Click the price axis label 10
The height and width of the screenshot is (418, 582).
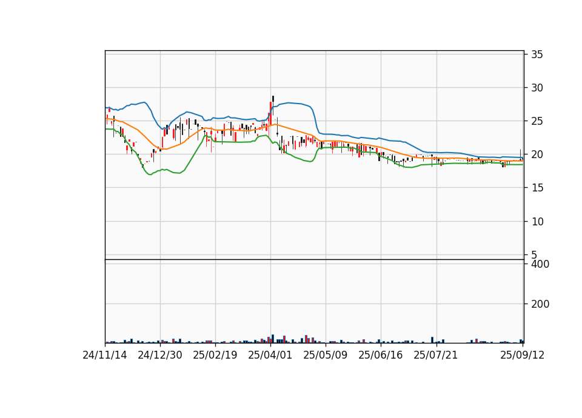coord(537,222)
